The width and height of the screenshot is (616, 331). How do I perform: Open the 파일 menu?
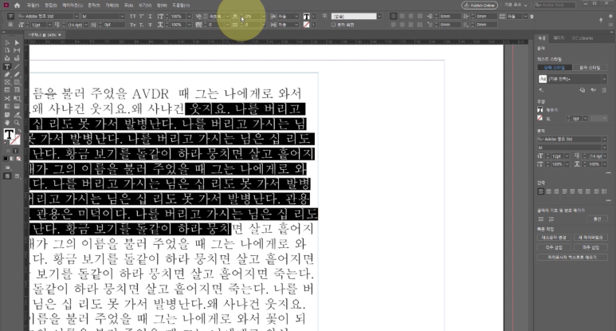(33, 6)
